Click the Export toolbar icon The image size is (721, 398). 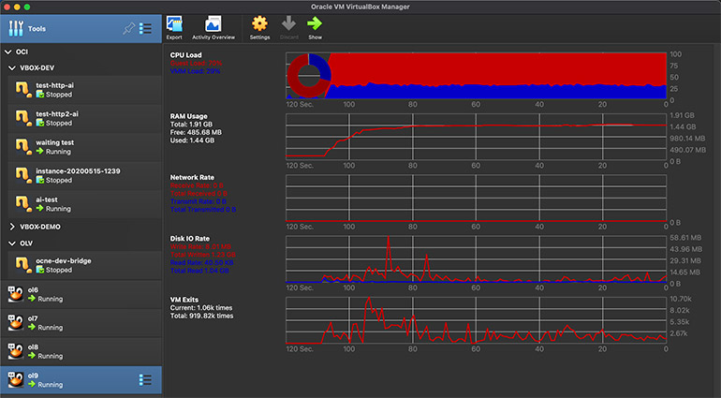[174, 24]
